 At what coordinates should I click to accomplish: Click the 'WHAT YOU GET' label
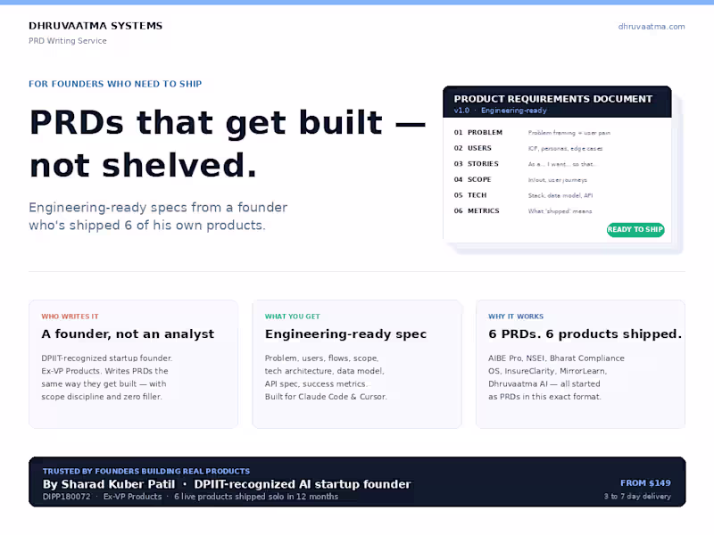pos(293,317)
